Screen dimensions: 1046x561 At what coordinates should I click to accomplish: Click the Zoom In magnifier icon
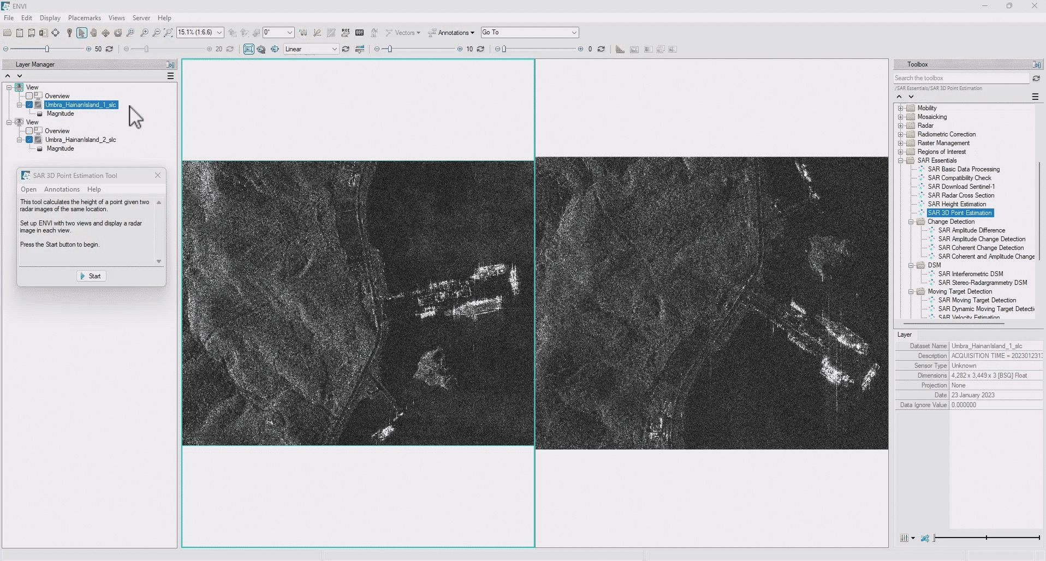click(x=144, y=33)
